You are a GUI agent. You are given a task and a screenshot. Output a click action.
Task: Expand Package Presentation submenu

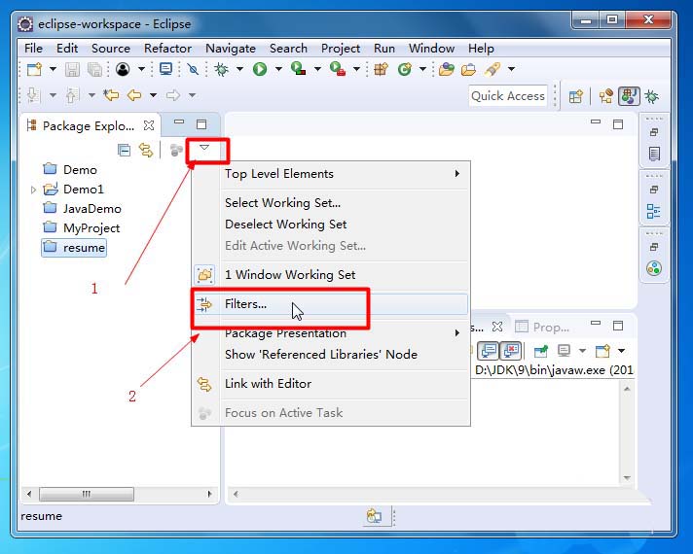click(330, 332)
